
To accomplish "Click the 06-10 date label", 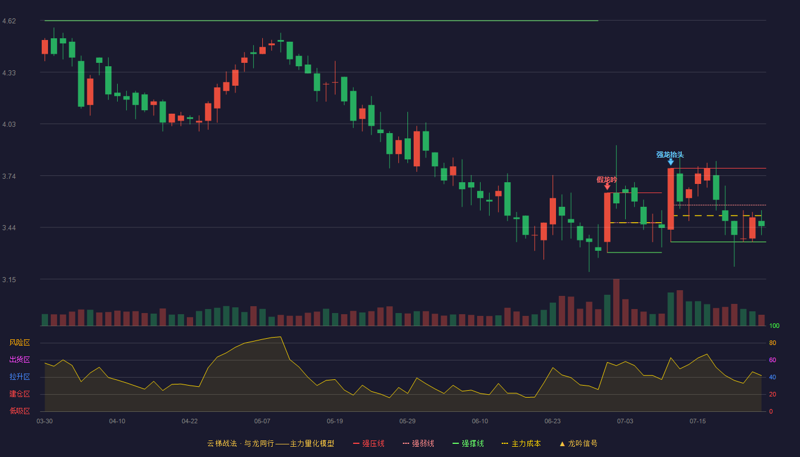I will click(x=480, y=421).
